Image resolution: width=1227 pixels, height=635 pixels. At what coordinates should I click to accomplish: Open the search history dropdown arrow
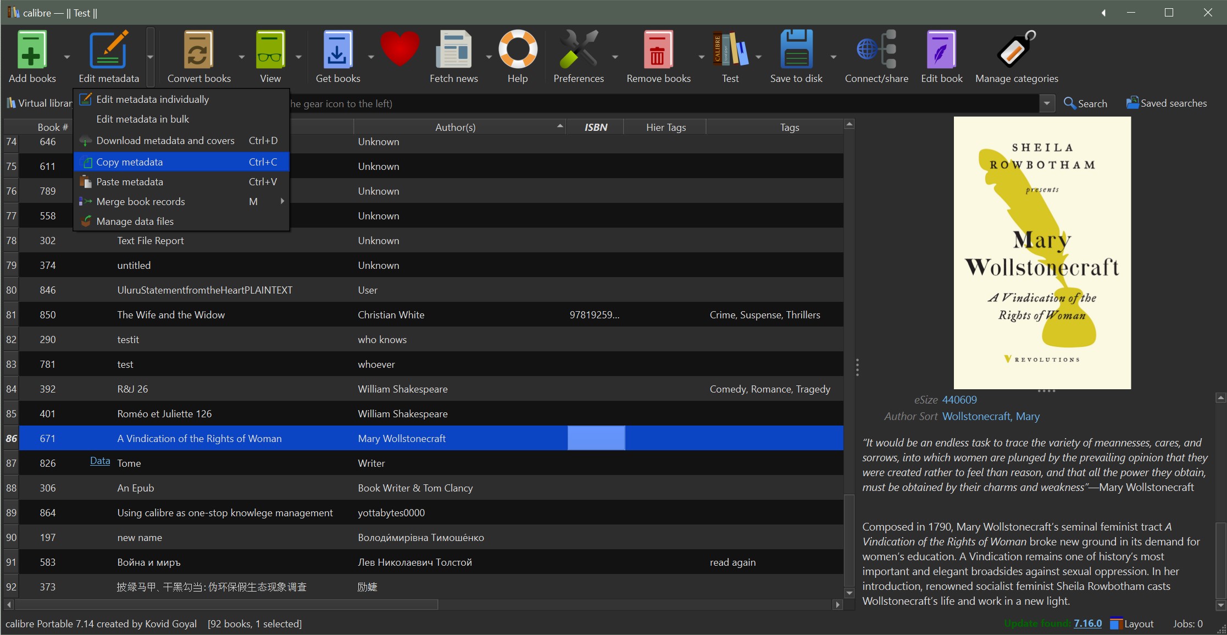[x=1047, y=103]
